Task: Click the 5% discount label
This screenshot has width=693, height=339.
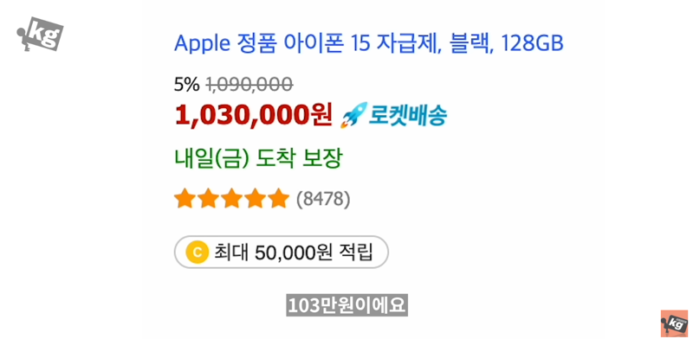Action: (187, 84)
